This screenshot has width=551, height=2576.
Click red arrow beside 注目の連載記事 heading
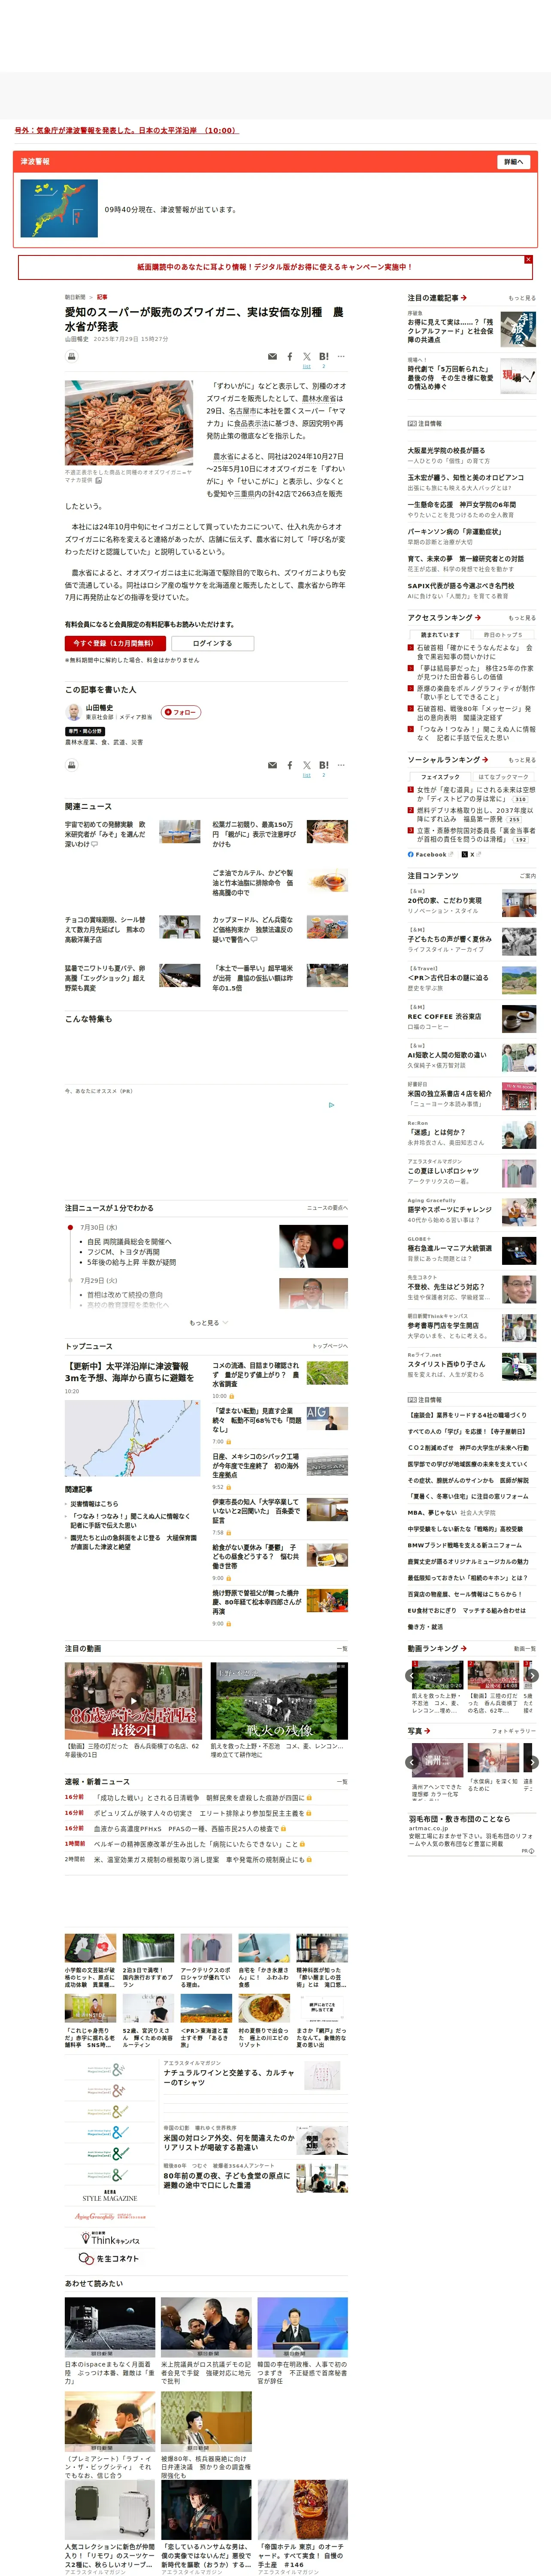(464, 298)
